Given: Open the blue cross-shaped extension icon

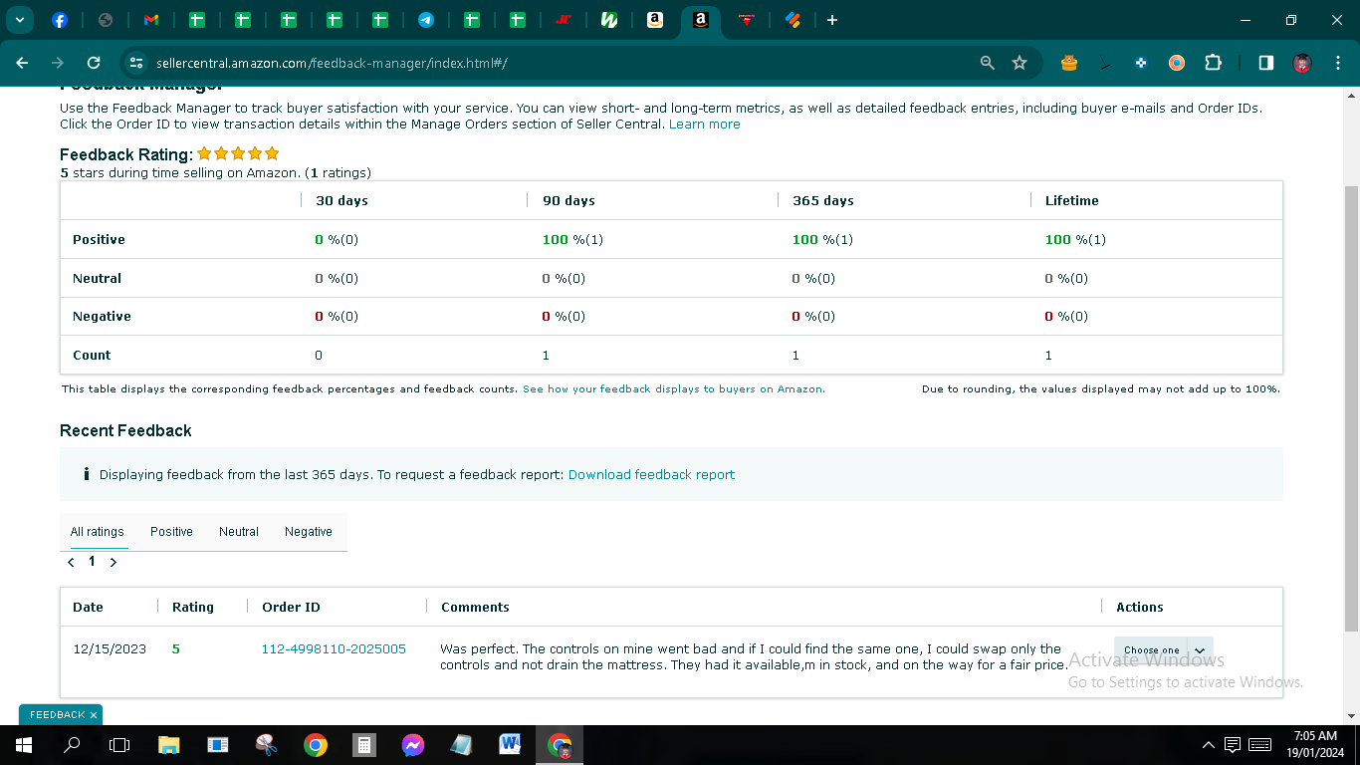Looking at the screenshot, I should (x=1141, y=63).
